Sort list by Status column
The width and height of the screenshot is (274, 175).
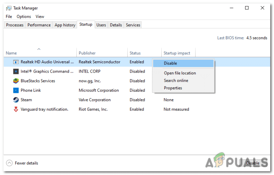coord(135,53)
